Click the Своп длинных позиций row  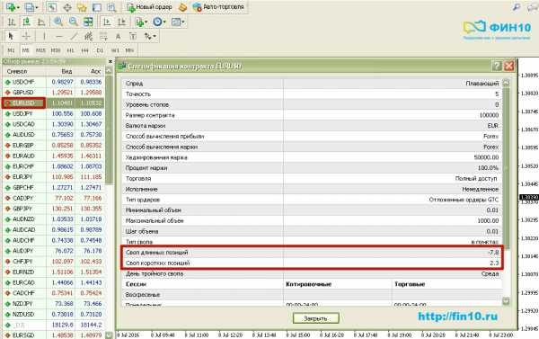point(312,253)
